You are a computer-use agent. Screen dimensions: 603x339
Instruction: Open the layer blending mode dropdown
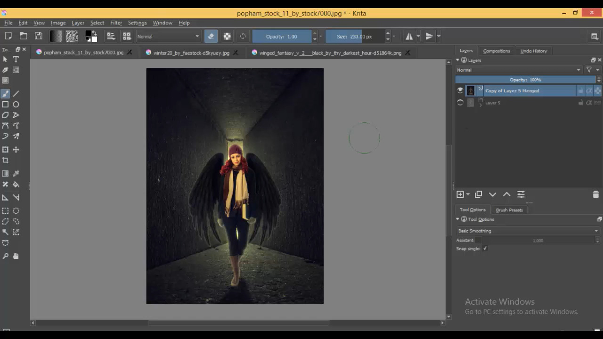[518, 70]
